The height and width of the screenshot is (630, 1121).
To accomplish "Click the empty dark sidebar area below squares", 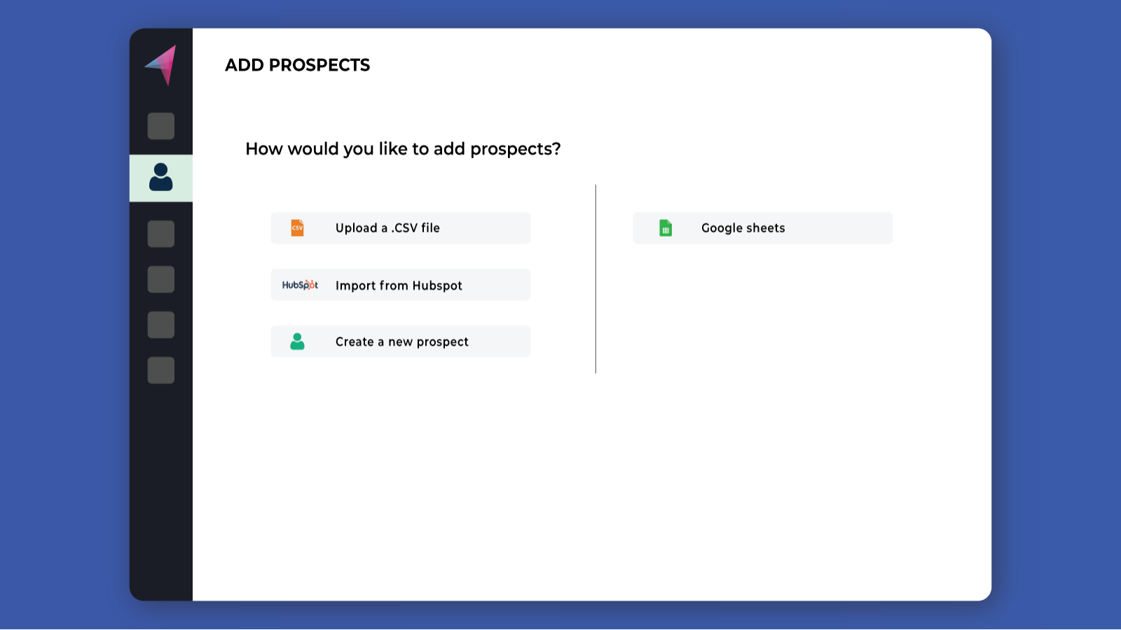I will point(161,490).
